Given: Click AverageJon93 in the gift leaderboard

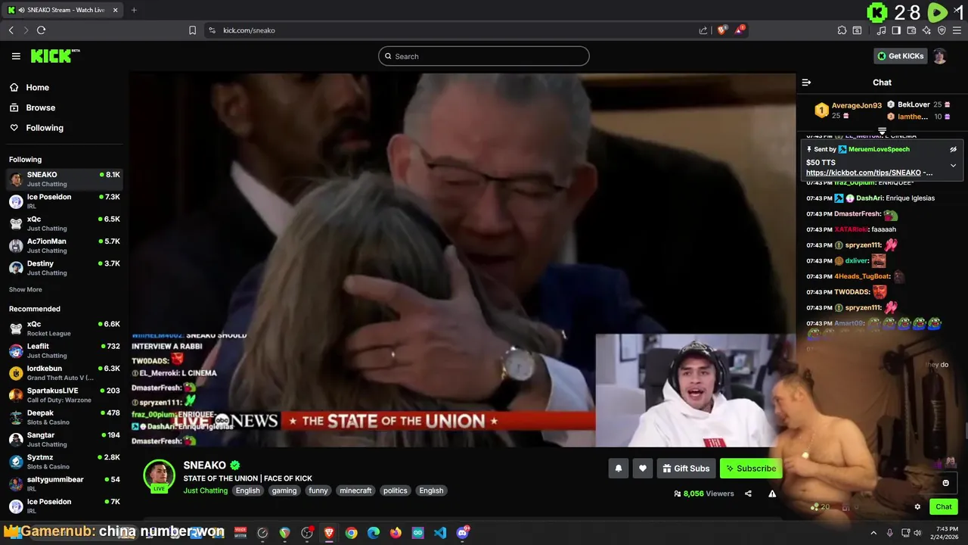Looking at the screenshot, I should 856,105.
